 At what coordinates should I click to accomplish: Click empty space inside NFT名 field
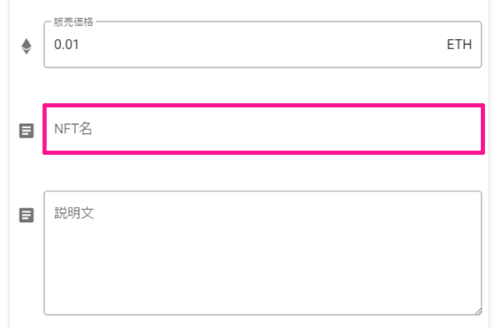287,129
